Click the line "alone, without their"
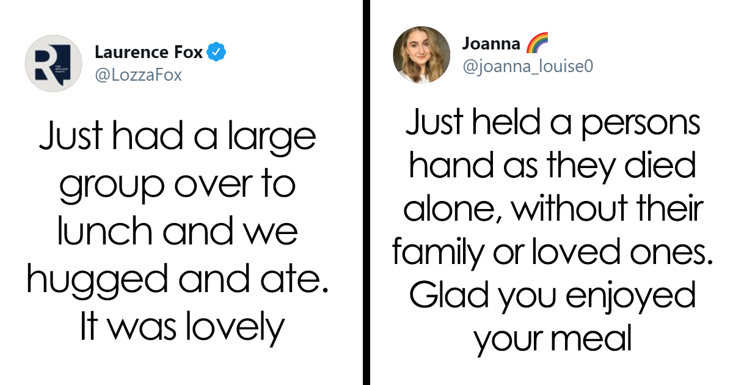The width and height of the screenshot is (733, 385). coord(552,209)
